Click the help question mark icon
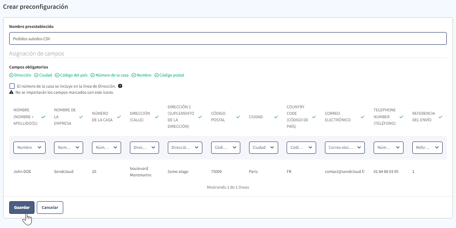The image size is (456, 228). click(x=120, y=86)
